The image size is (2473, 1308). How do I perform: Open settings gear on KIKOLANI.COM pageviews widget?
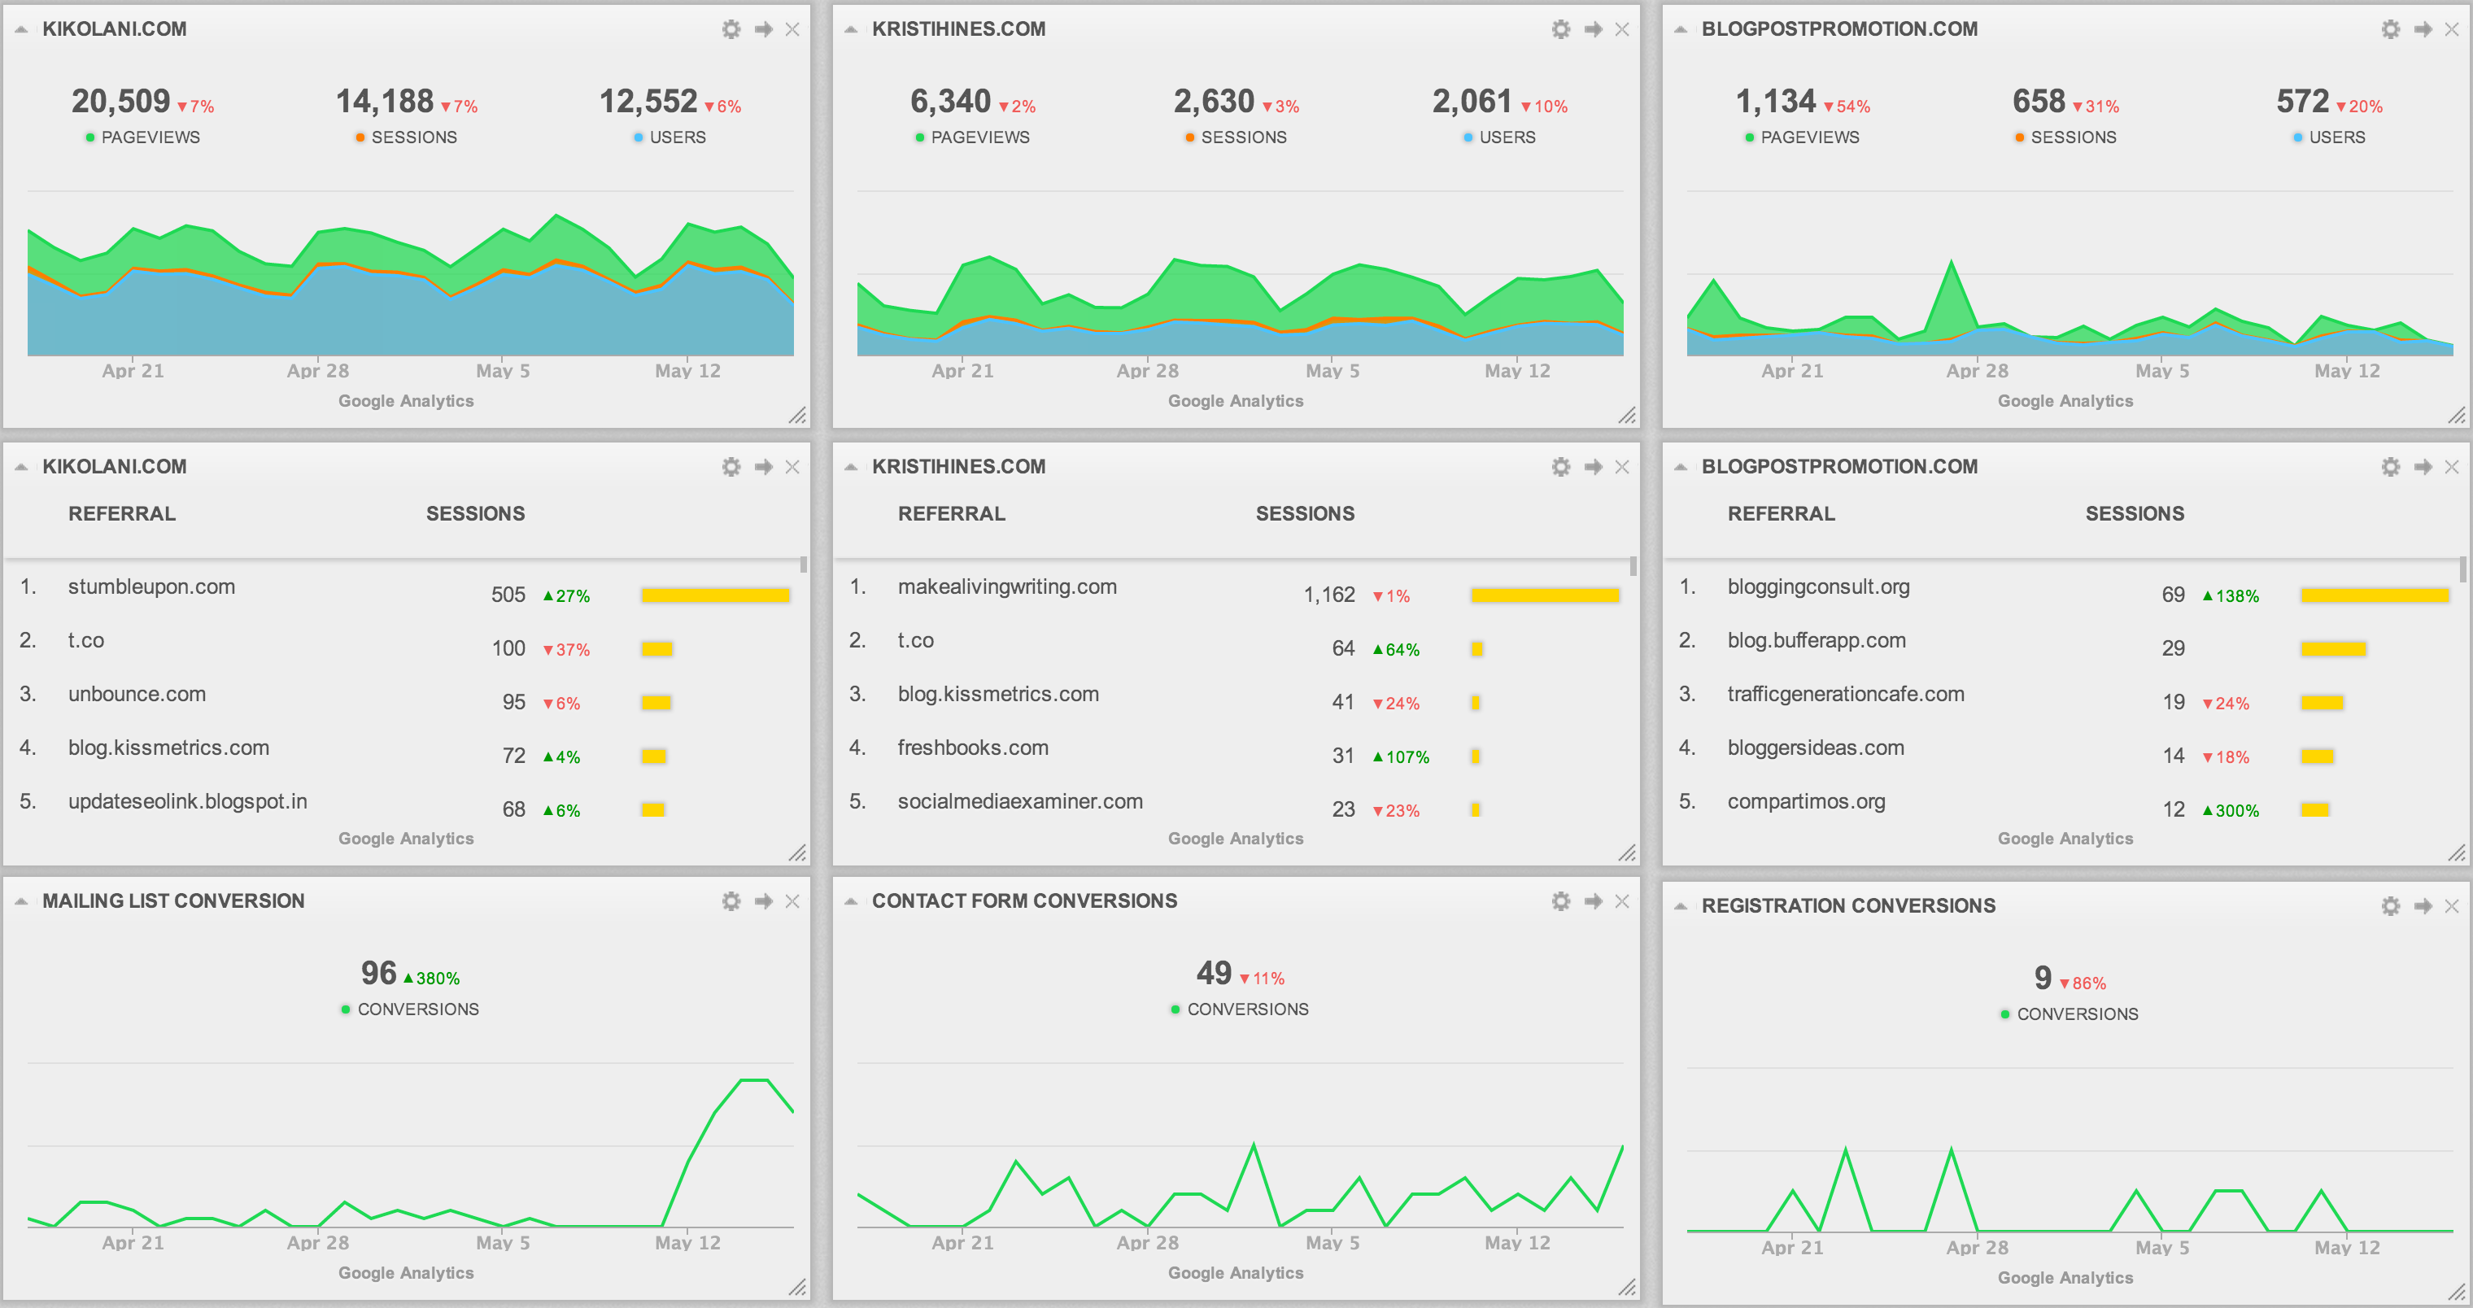[731, 28]
